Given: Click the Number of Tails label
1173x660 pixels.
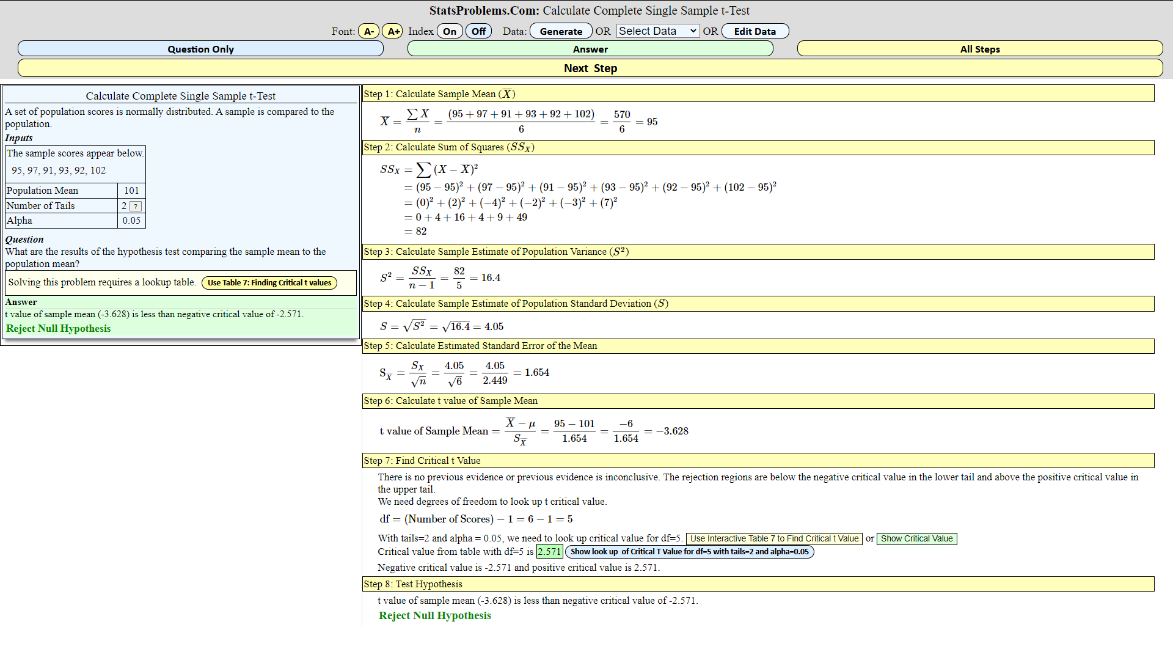Looking at the screenshot, I should (40, 206).
